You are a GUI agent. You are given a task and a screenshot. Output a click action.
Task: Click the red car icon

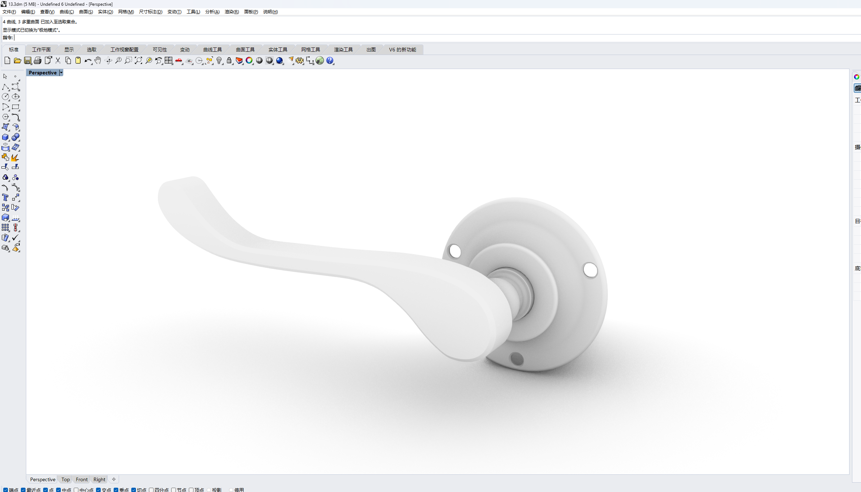click(x=179, y=60)
